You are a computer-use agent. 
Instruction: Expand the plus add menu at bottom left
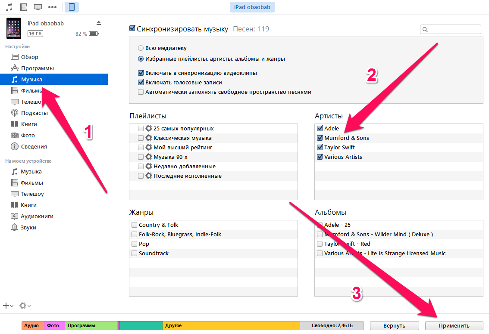click(x=8, y=306)
